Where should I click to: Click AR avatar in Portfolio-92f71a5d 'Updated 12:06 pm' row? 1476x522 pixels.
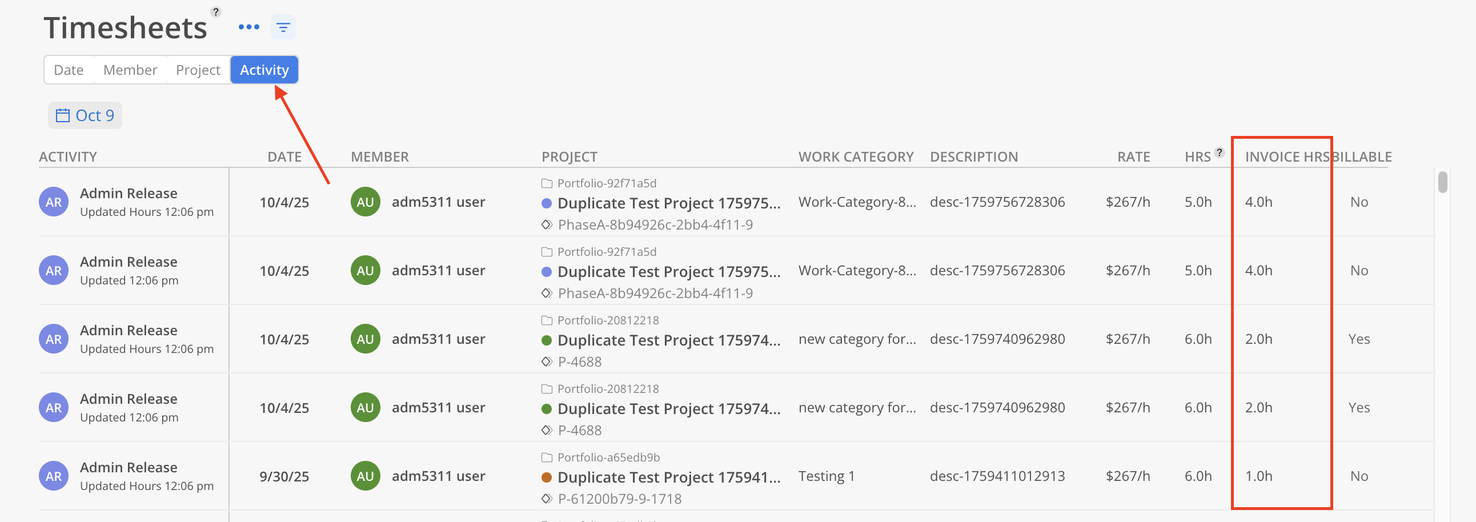tap(54, 271)
